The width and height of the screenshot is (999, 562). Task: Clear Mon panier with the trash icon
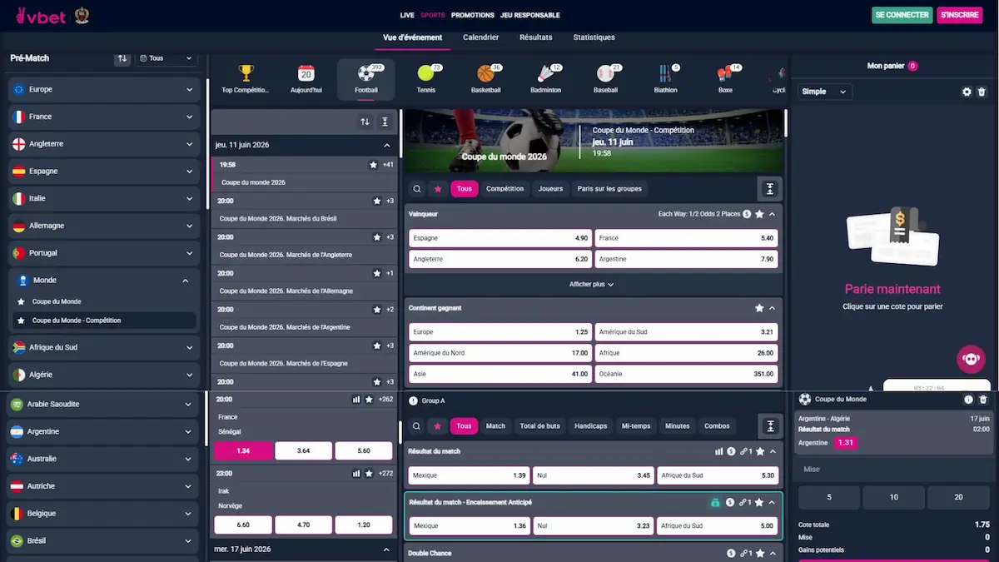point(982,92)
